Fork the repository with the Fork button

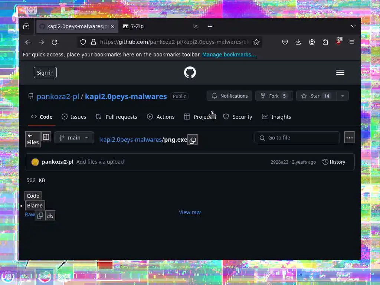coord(274,96)
